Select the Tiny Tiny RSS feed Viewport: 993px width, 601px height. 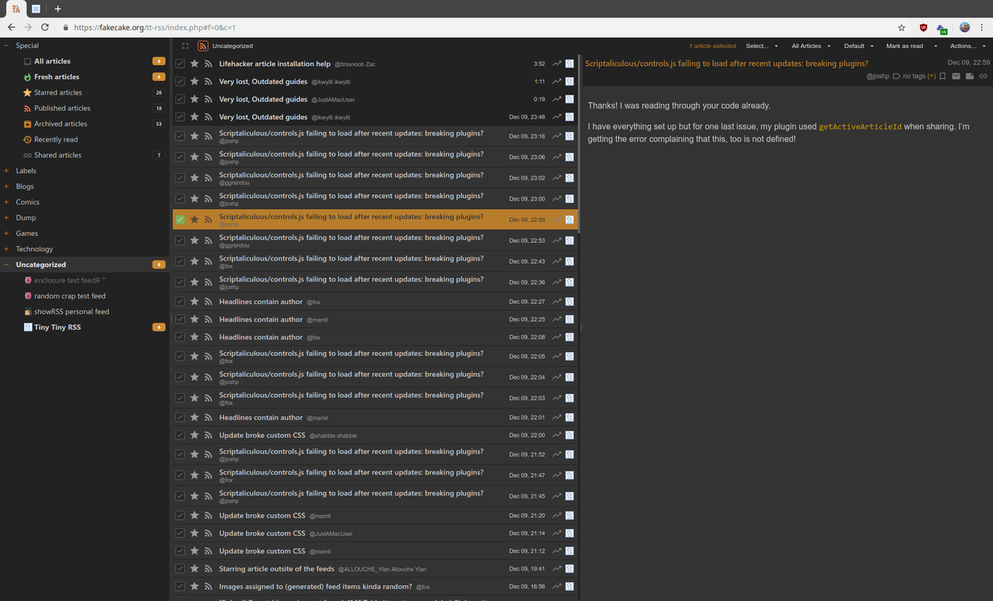point(57,327)
